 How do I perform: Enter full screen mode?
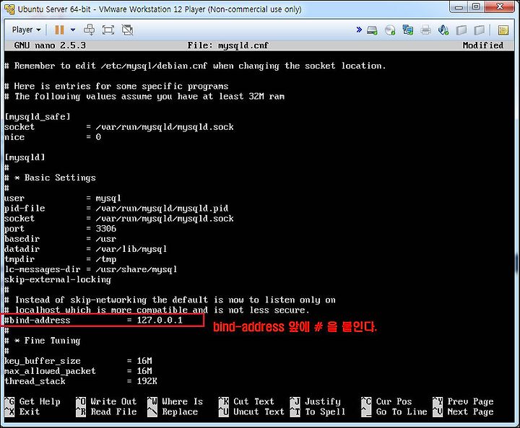click(x=108, y=30)
